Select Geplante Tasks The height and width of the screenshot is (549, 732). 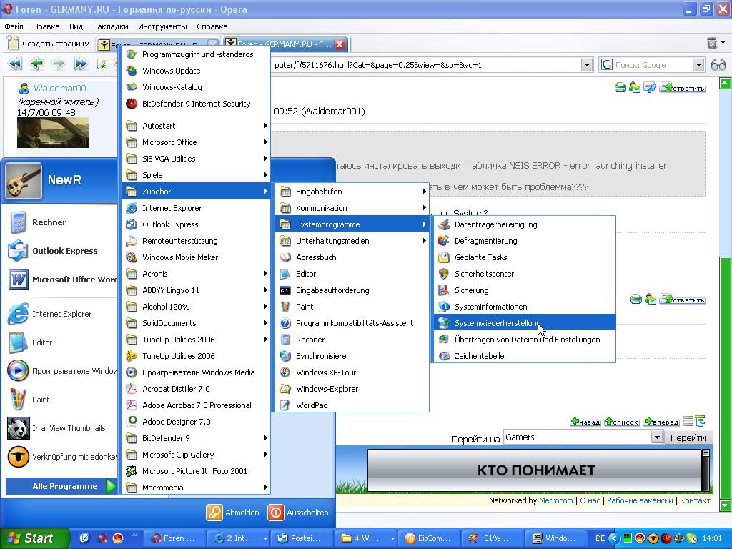coord(525,257)
